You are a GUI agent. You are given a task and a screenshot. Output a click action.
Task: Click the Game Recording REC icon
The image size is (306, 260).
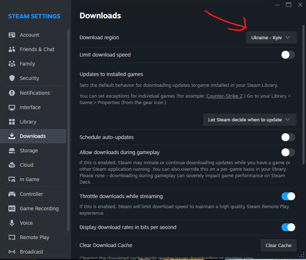(12, 209)
